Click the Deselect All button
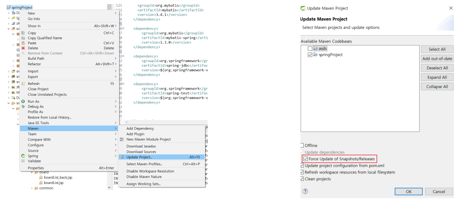458x200 pixels. [x=437, y=68]
